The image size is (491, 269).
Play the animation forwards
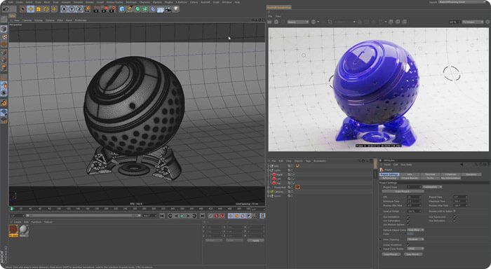(x=182, y=216)
